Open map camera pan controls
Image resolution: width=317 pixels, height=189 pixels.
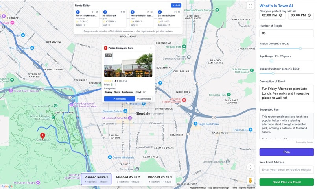(x=251, y=167)
